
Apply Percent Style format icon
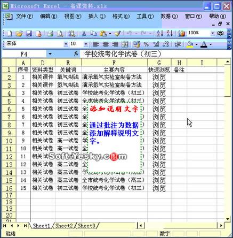coord(146,44)
